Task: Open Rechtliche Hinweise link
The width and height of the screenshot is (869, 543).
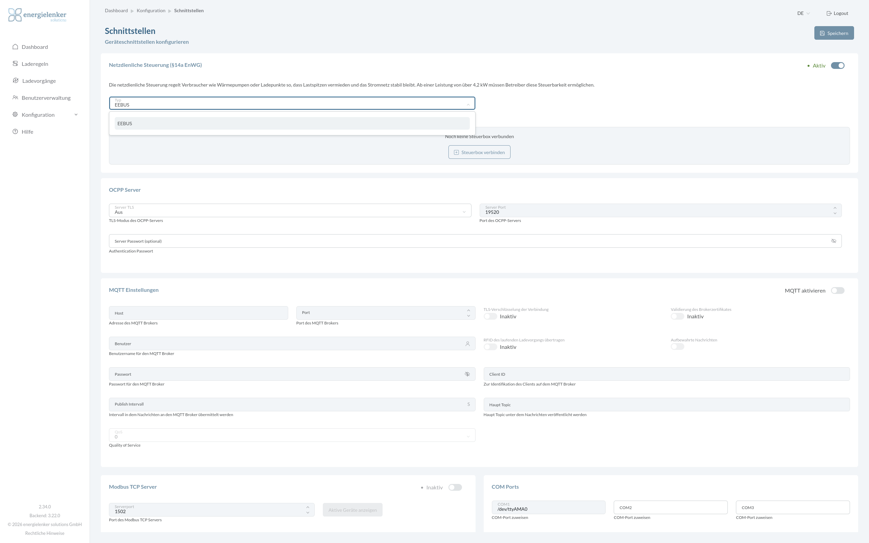Action: (45, 533)
